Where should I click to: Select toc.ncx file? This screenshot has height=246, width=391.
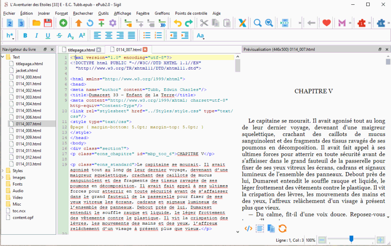click(19, 211)
